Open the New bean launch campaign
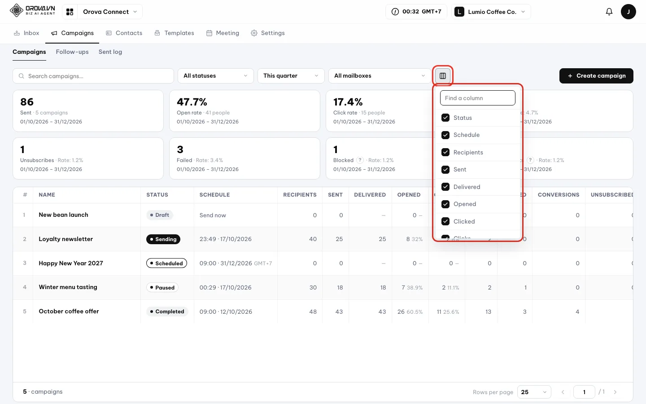This screenshot has height=404, width=646. coord(63,215)
